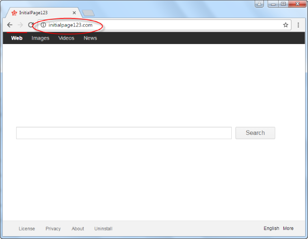Click the browser back arrow
Image resolution: width=308 pixels, height=239 pixels.
9,25
